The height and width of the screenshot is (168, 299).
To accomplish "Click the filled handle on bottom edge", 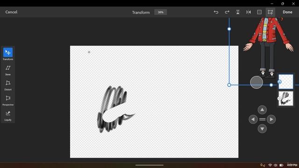I will (271, 85).
